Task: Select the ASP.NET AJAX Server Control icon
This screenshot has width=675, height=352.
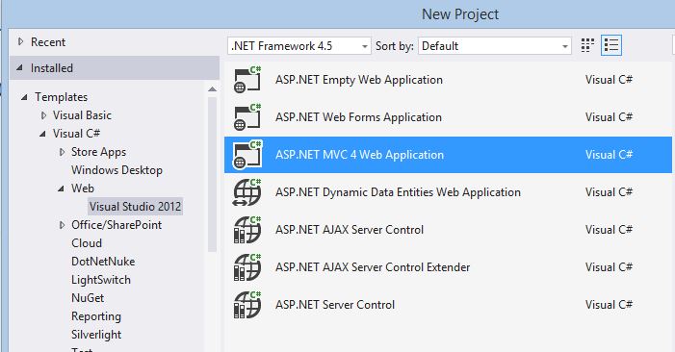Action: (x=247, y=230)
